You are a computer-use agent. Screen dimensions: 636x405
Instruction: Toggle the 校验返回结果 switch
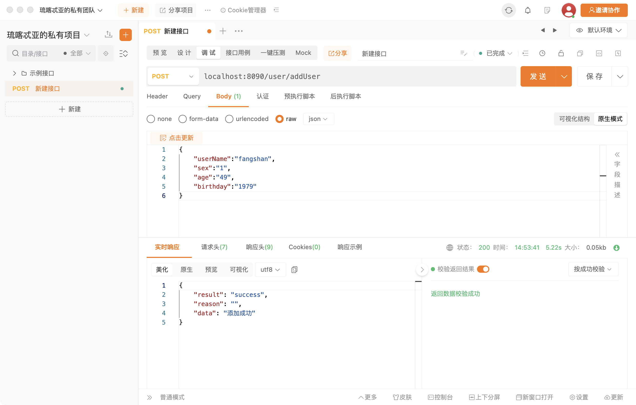pos(483,269)
